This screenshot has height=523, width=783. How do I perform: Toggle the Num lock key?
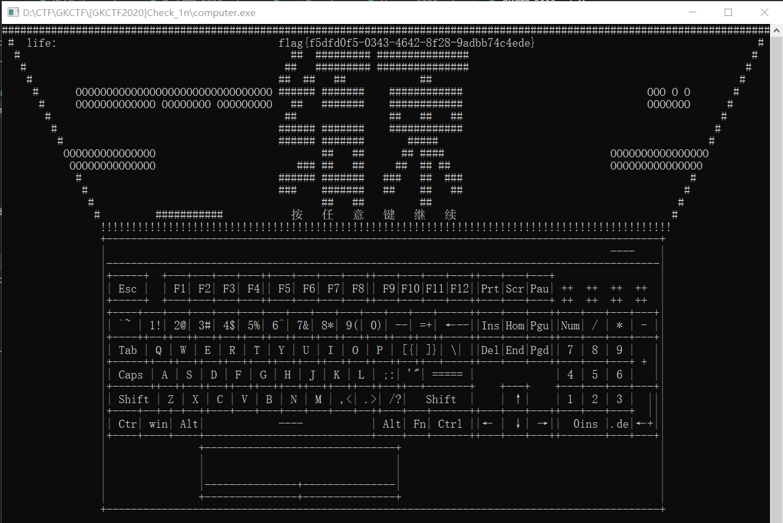point(570,326)
